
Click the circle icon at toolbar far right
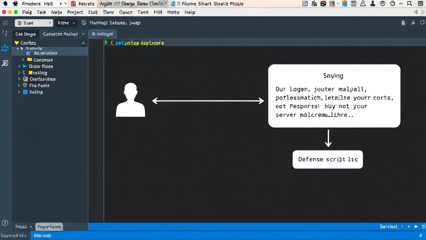click(422, 22)
